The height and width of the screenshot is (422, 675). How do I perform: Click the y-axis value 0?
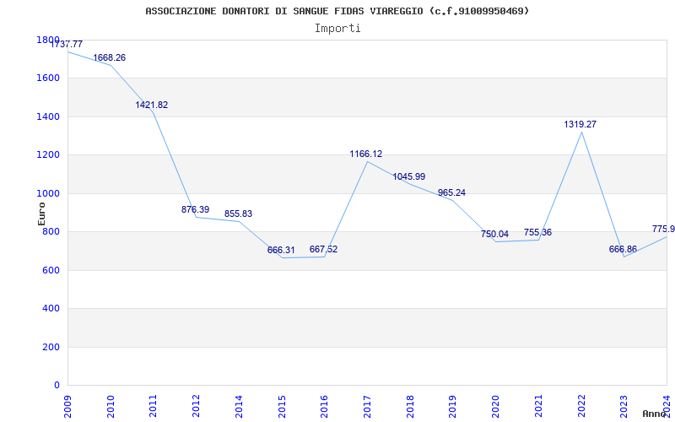[x=57, y=386]
